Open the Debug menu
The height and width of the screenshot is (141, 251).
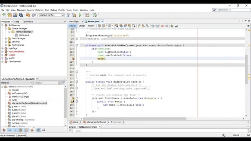(x=54, y=10)
